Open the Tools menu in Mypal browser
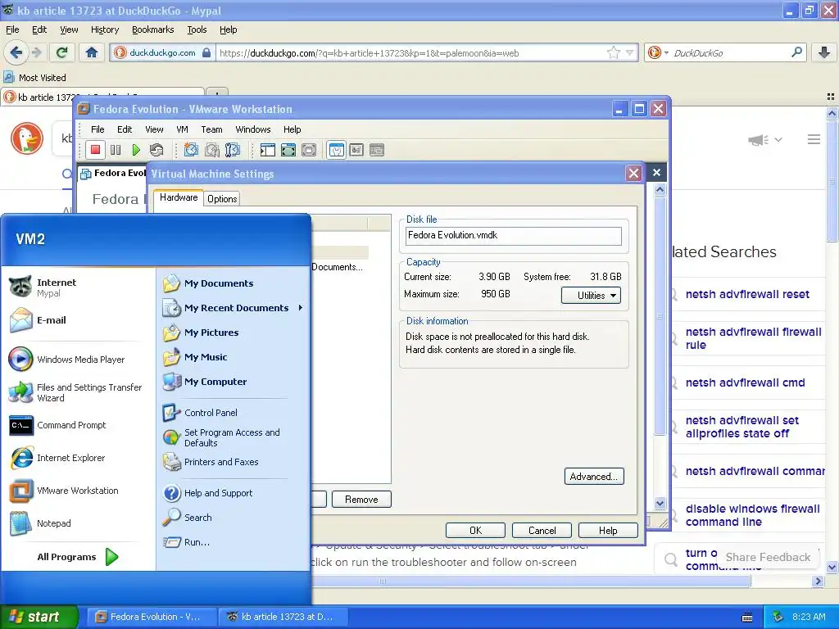Screen dimensions: 839x629 tap(197, 29)
